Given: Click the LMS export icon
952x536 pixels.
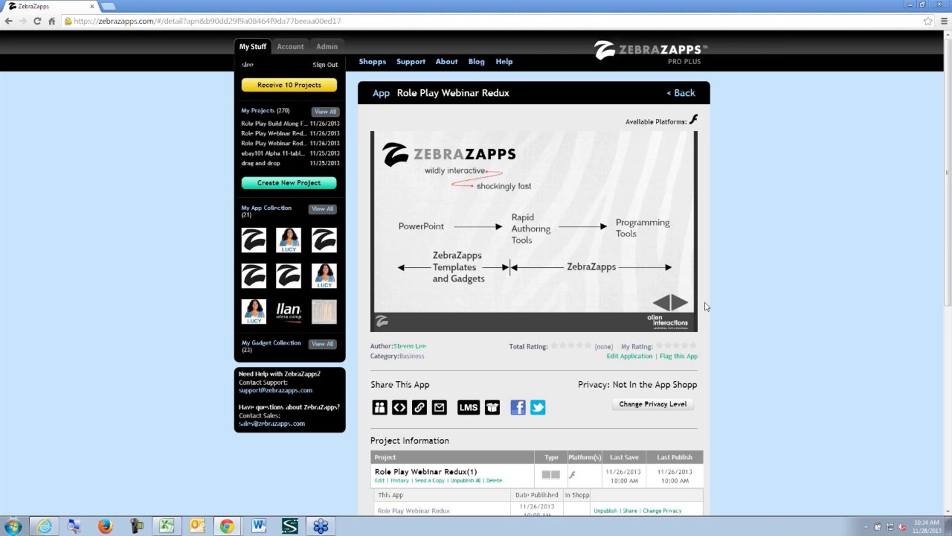Looking at the screenshot, I should [x=468, y=407].
